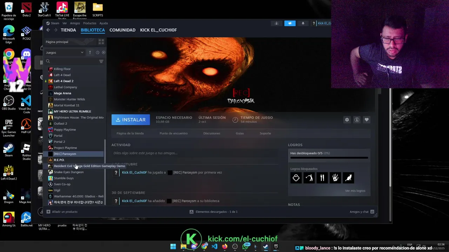This screenshot has height=252, width=449.
Task: Open Recycle Bin desktop icon
Action: [9, 11]
